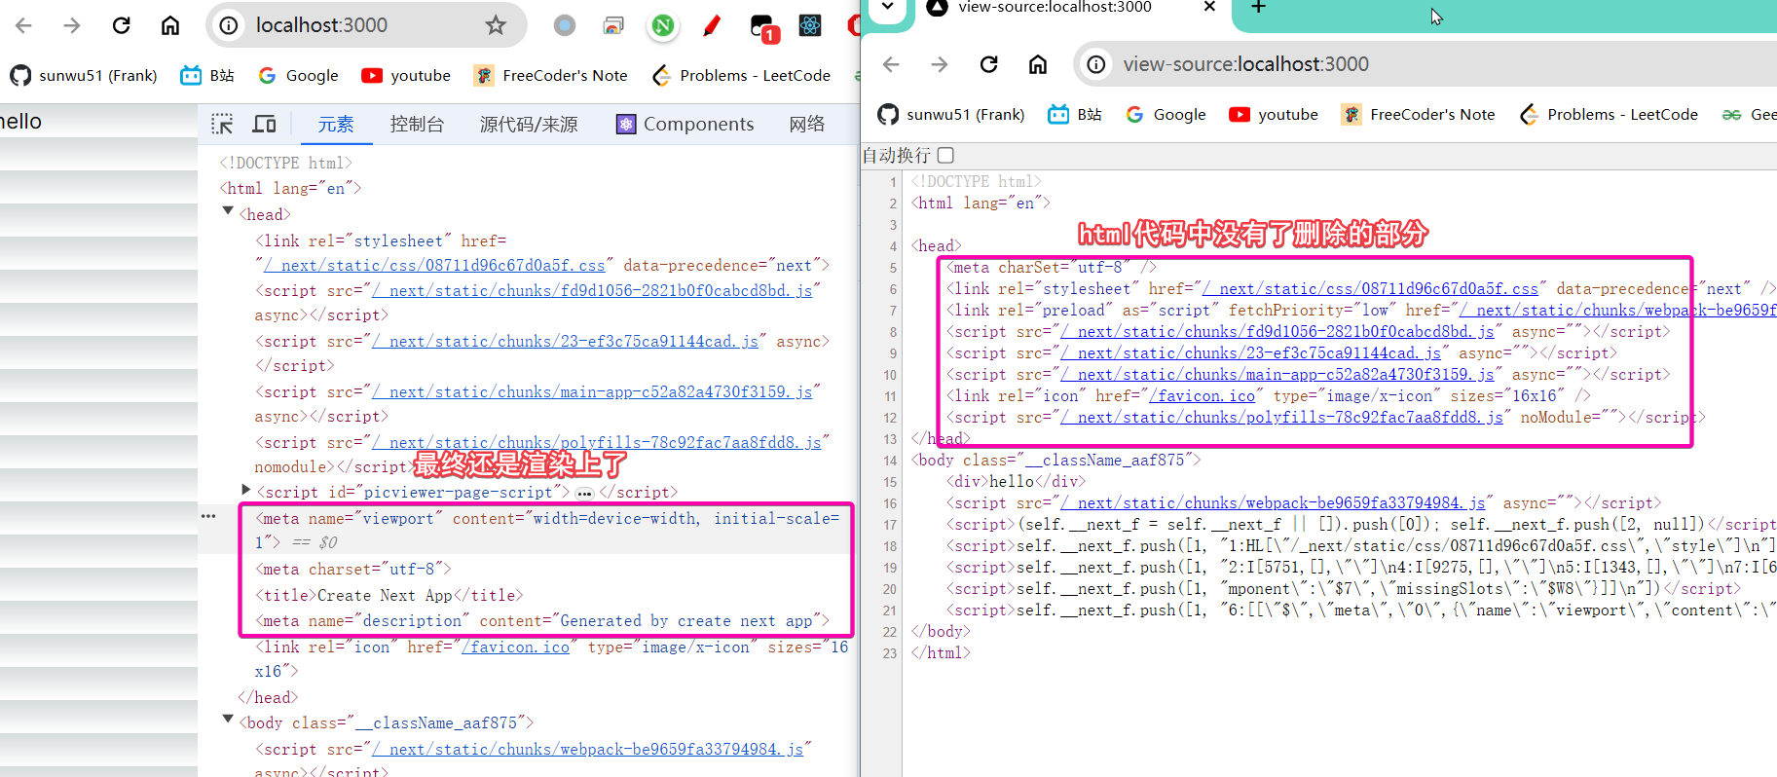Enable the 自动换行 line wrap checkbox
1777x777 pixels.
(945, 155)
